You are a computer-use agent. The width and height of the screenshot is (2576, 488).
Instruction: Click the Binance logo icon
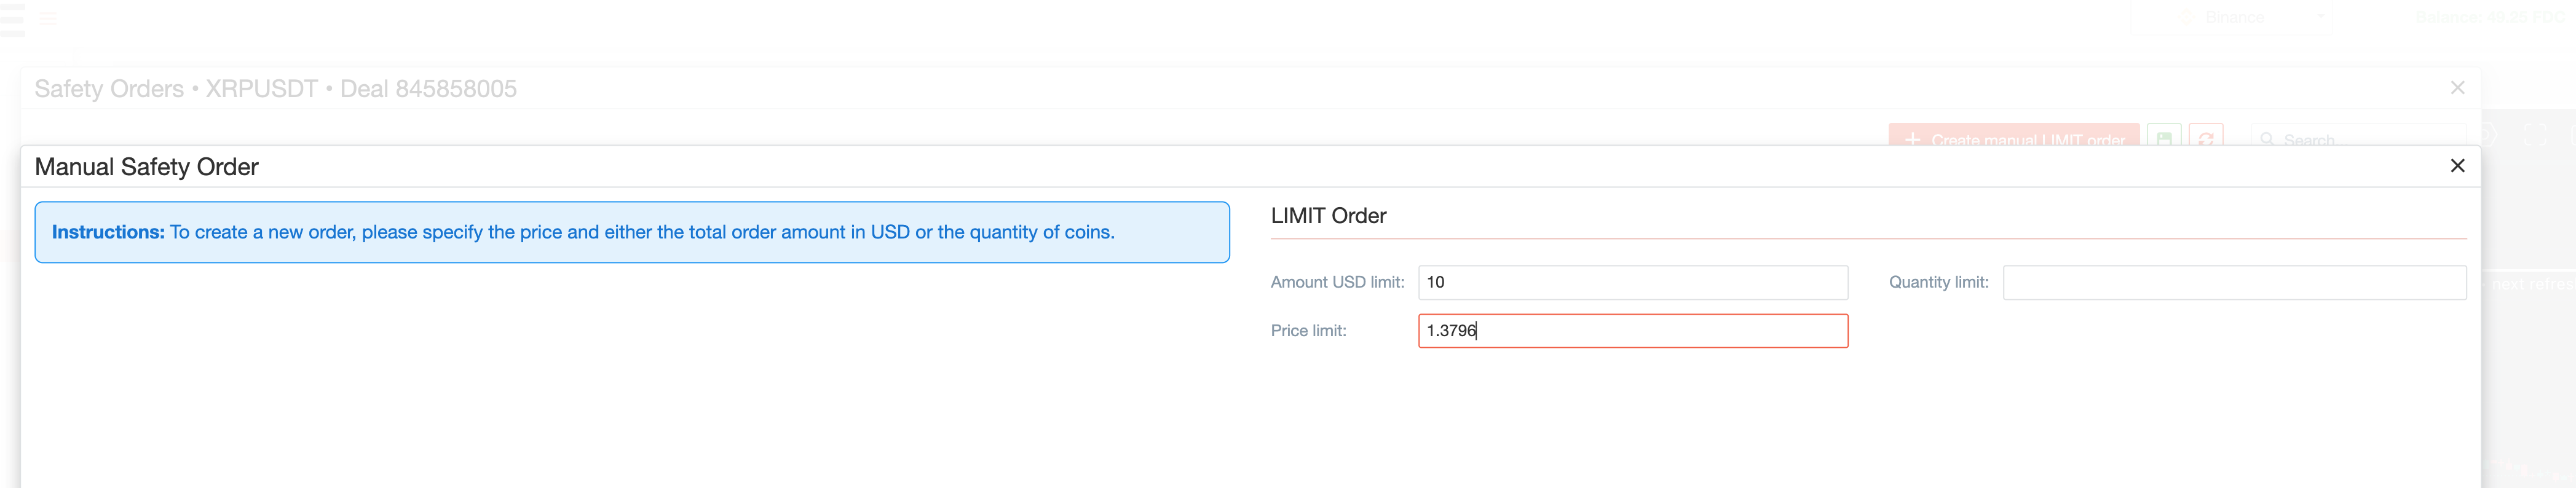click(x=2186, y=17)
